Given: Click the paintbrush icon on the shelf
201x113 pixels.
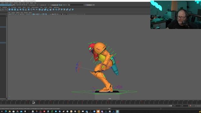Looking at the screenshot, I should click(70, 10).
